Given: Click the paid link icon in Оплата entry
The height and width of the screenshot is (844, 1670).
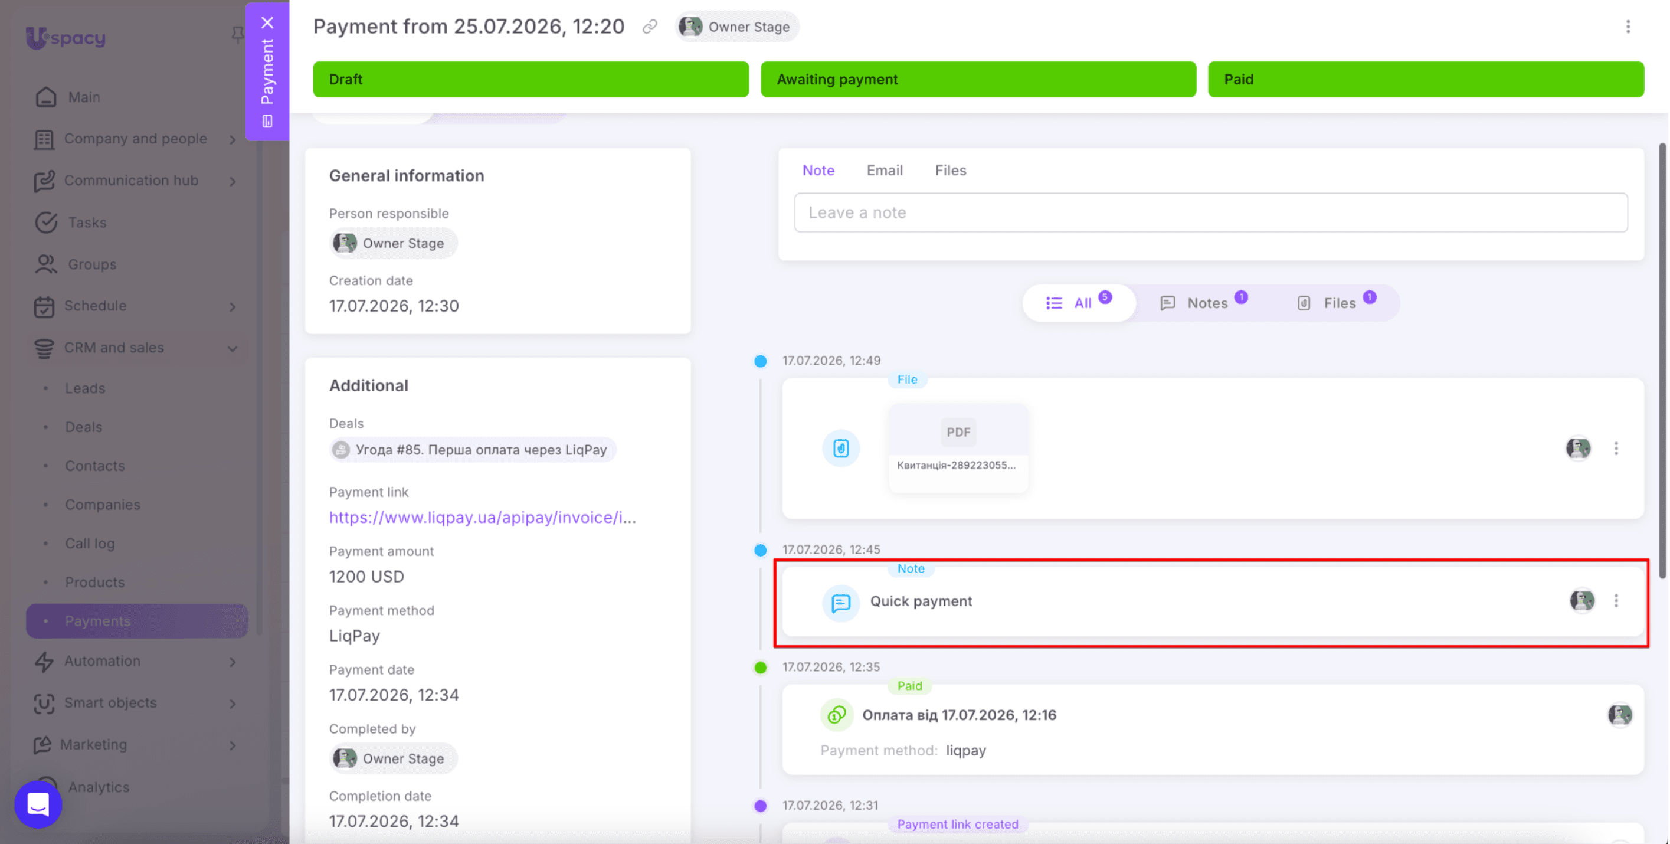Looking at the screenshot, I should click(837, 715).
